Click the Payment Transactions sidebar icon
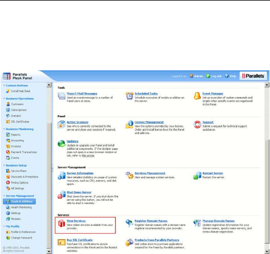 click(8, 152)
